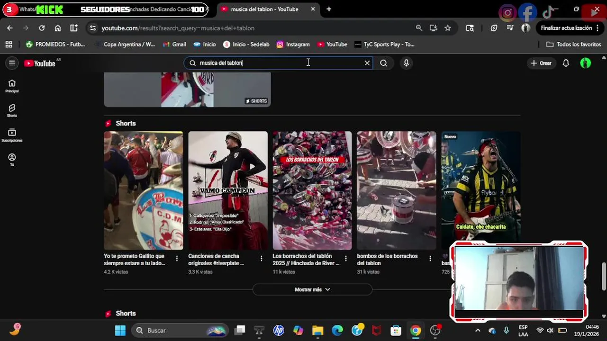
Task: Clear the YouTube search box text
Action: coord(367,63)
